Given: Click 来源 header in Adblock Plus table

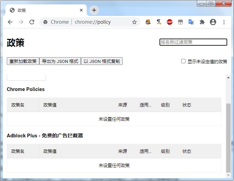Looking at the screenshot, I should click(123, 151).
